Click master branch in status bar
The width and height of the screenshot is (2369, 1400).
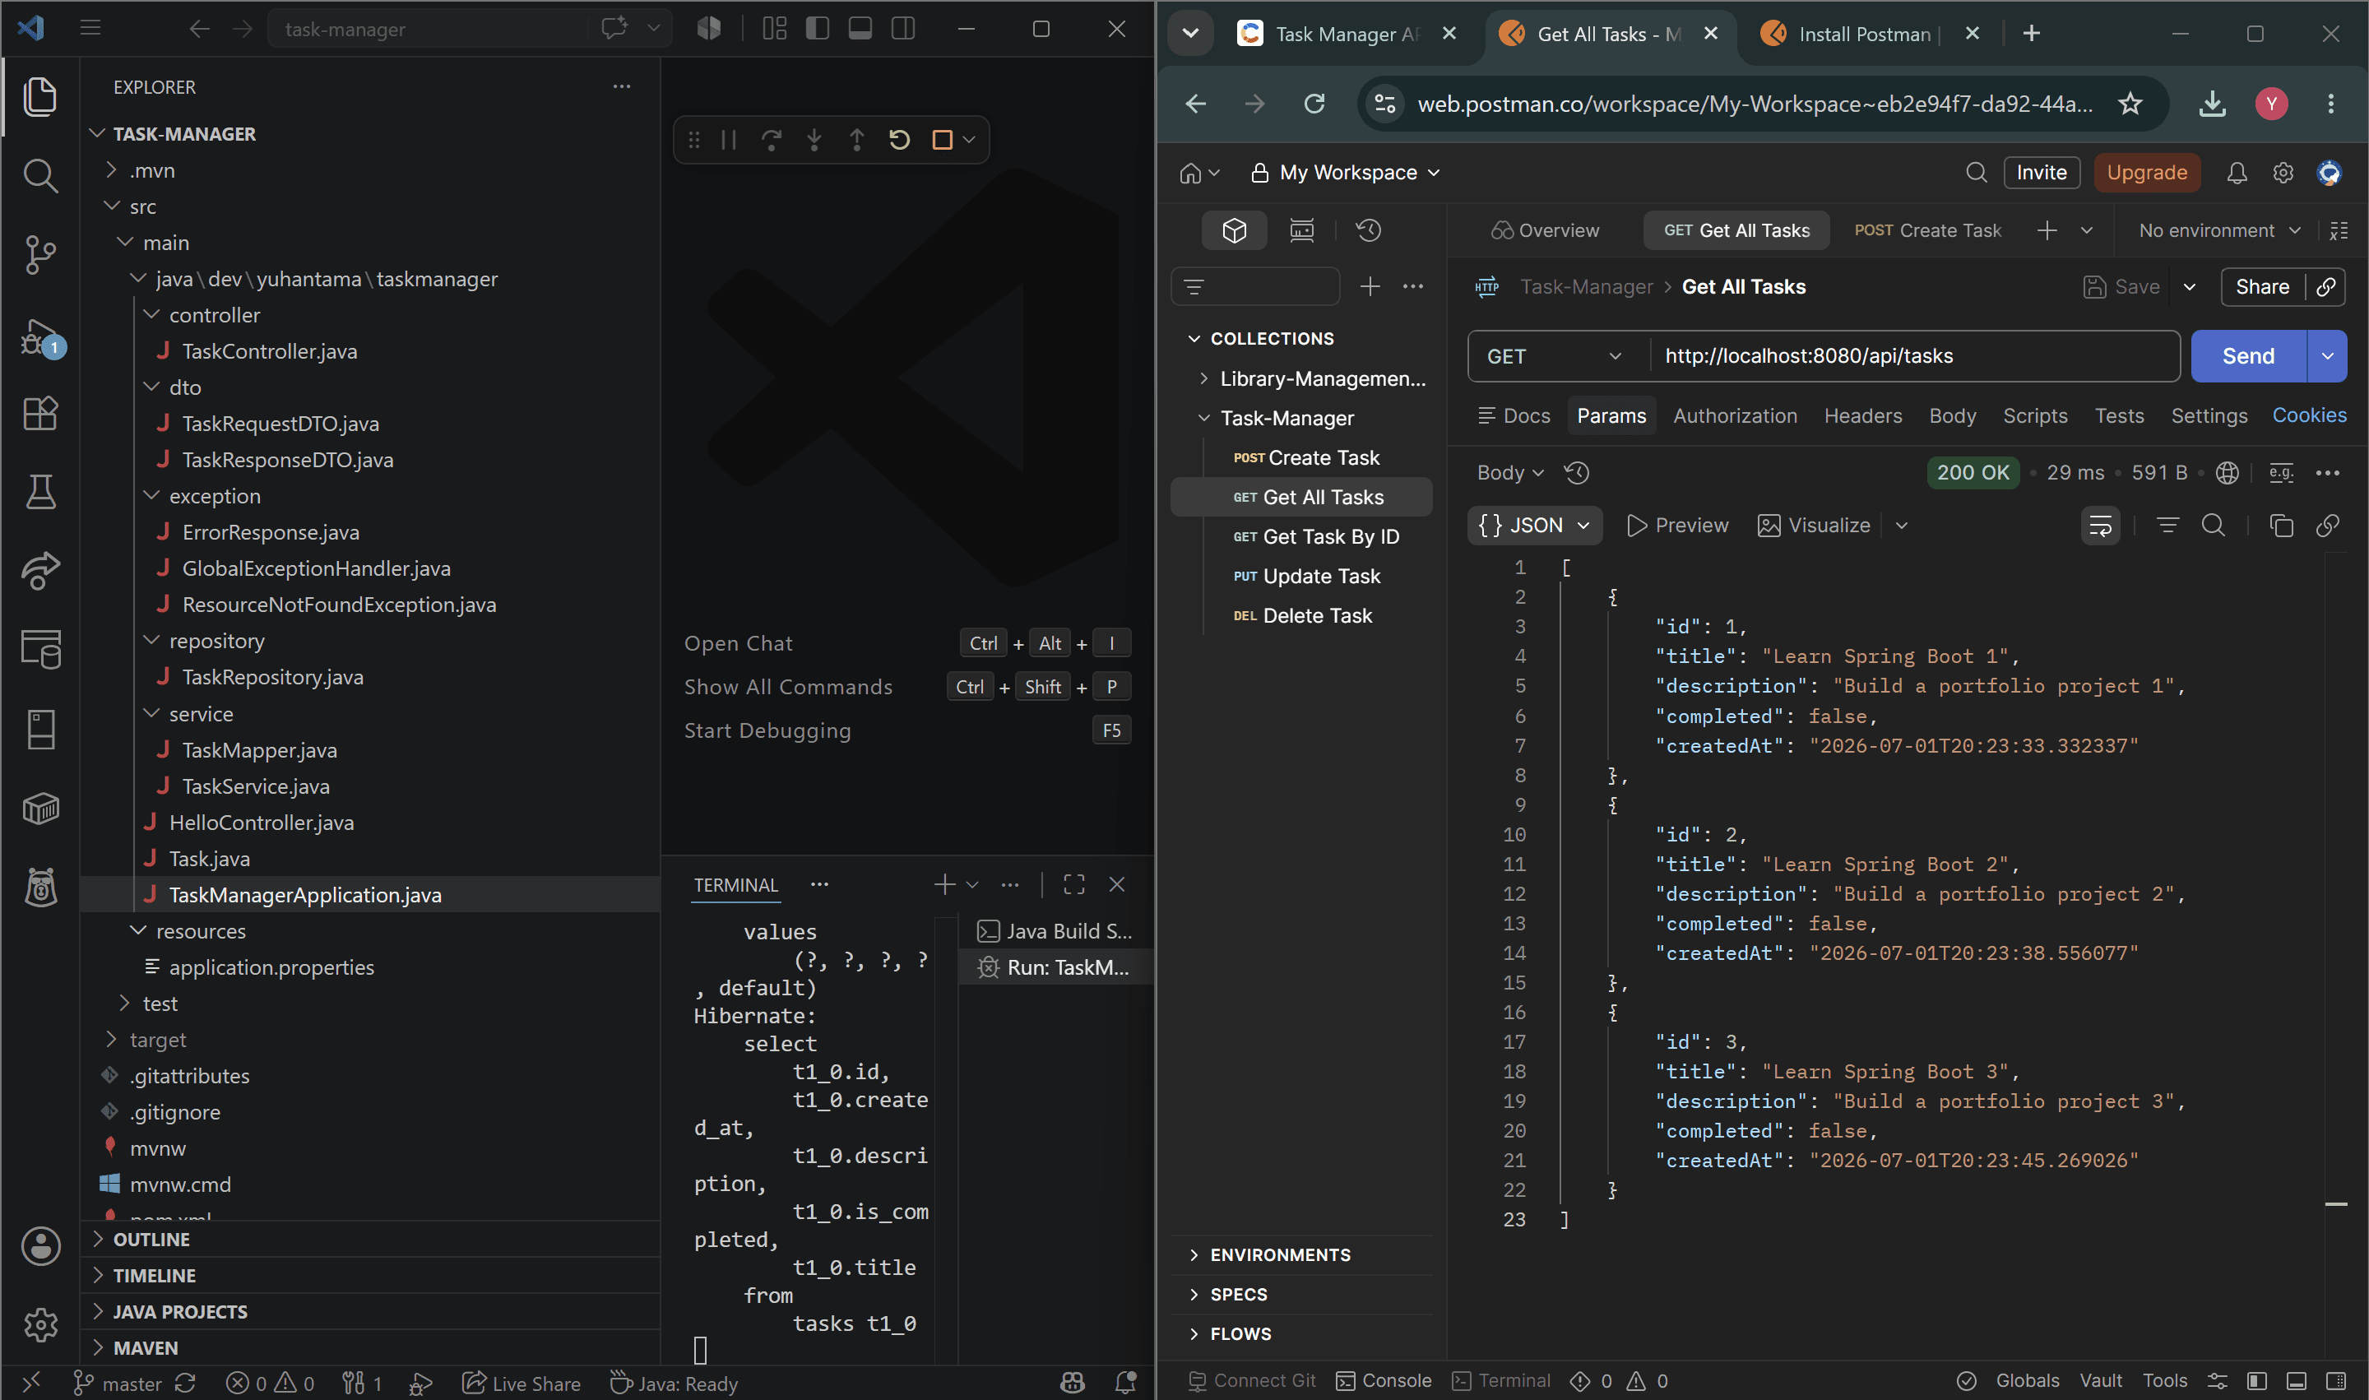117,1384
